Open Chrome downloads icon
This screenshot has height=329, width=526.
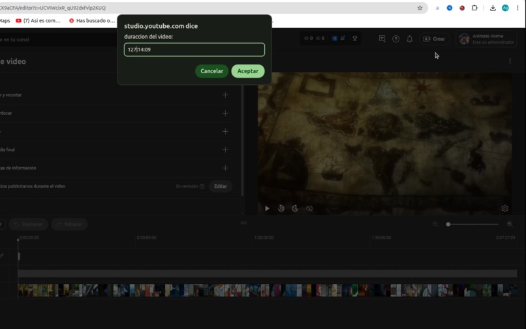pos(493,8)
